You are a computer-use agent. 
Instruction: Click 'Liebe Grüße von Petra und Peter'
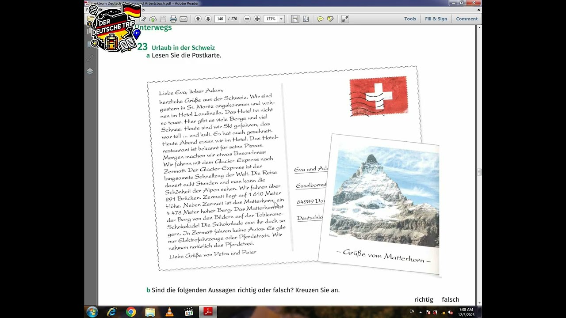pos(213,254)
